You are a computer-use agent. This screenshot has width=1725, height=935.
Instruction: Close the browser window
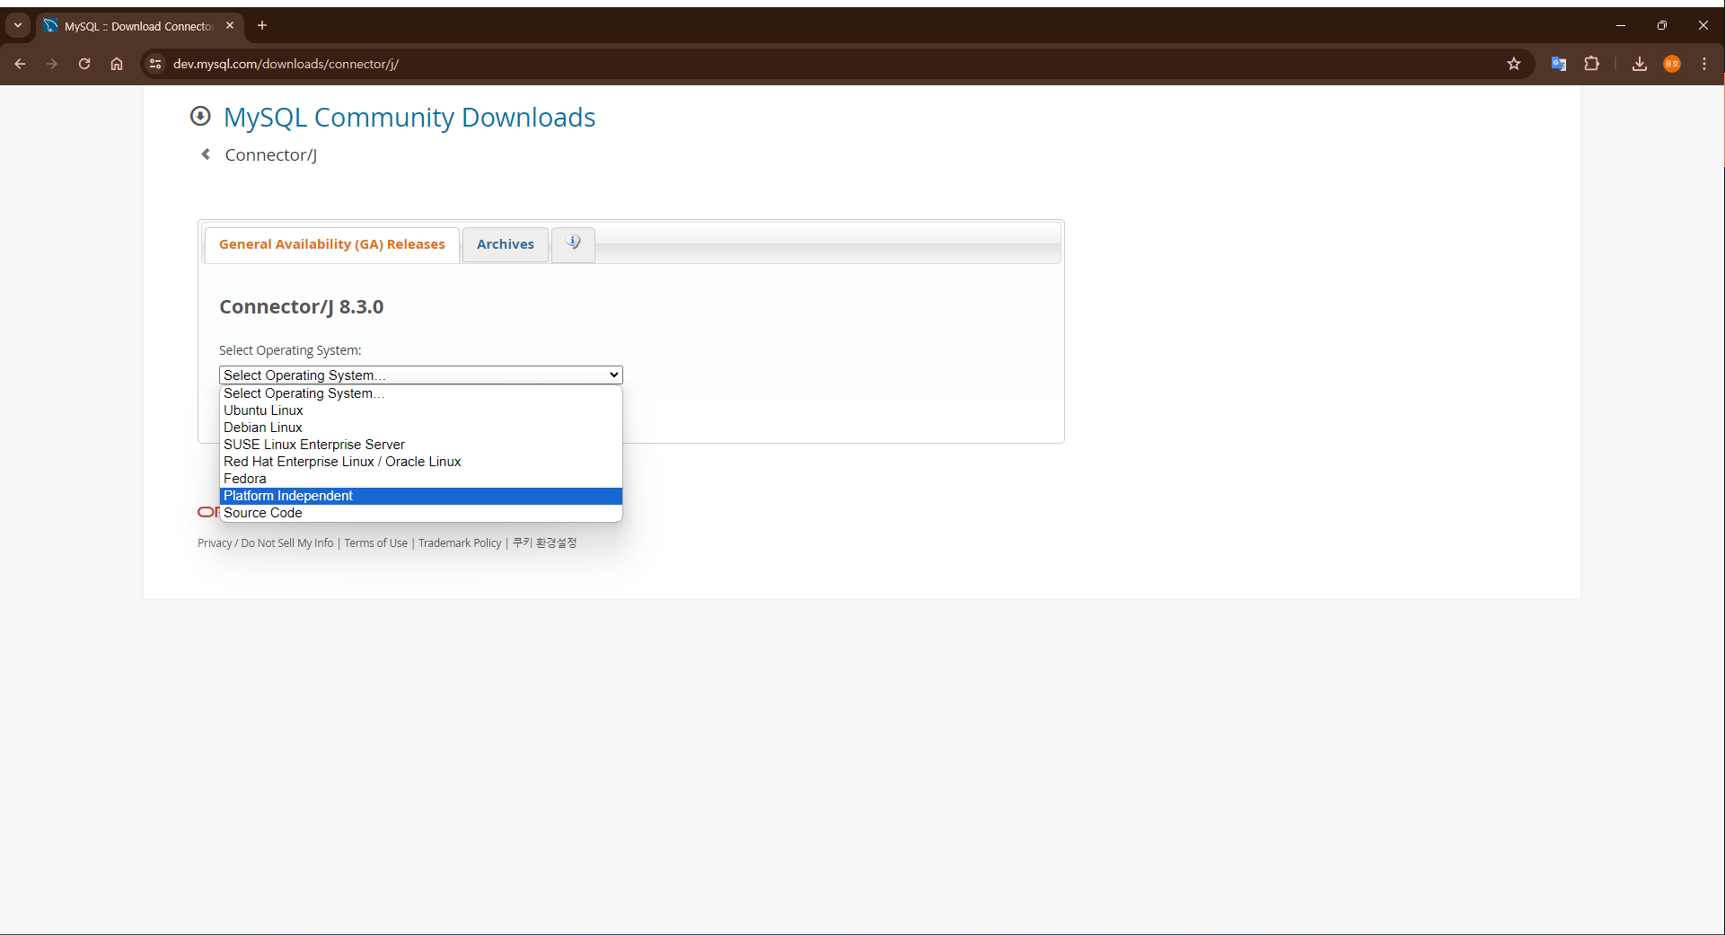[1703, 25]
